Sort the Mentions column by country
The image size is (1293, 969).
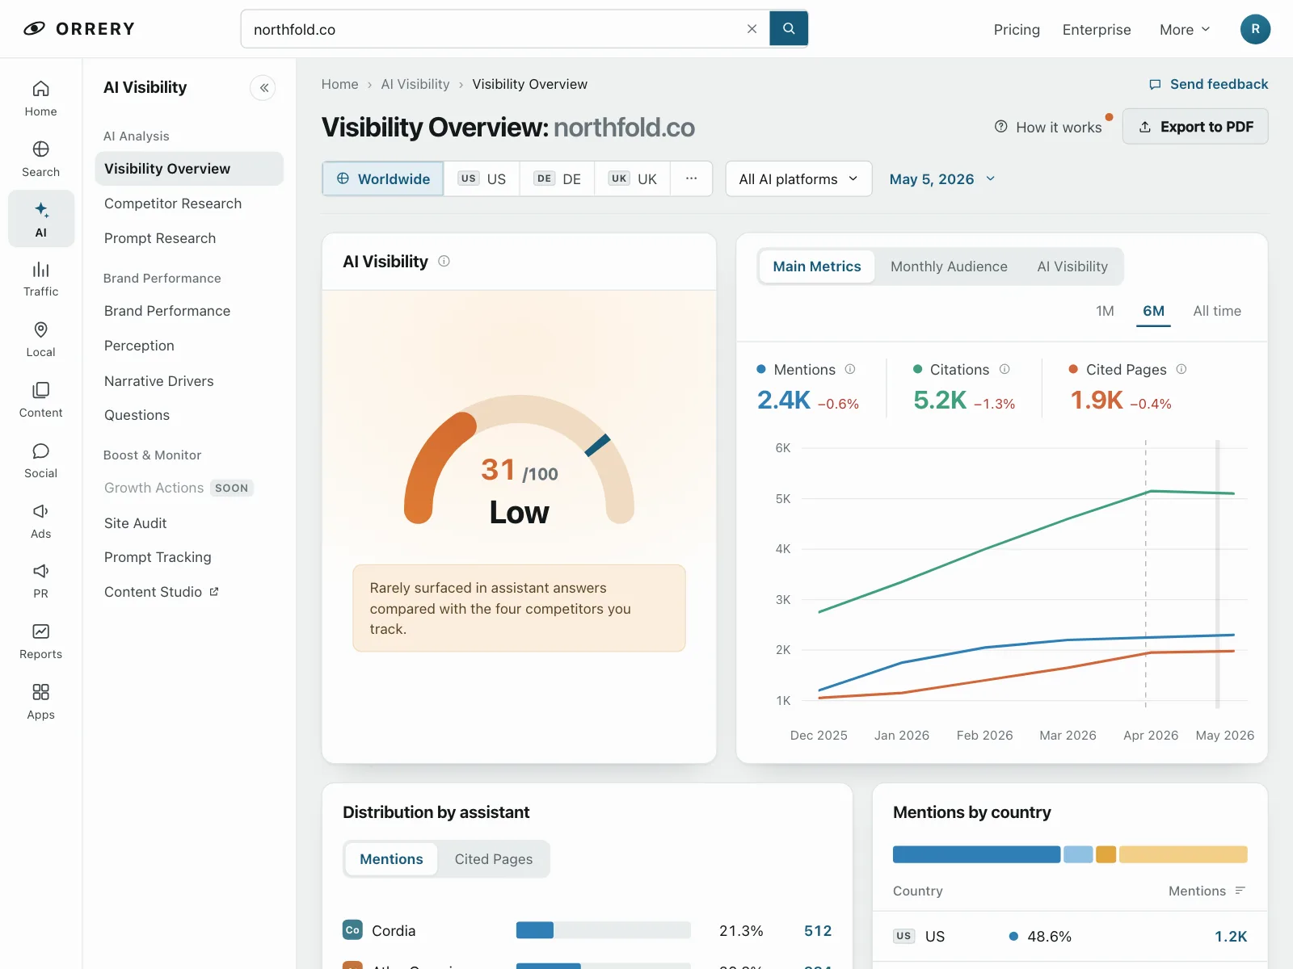pos(1240,891)
